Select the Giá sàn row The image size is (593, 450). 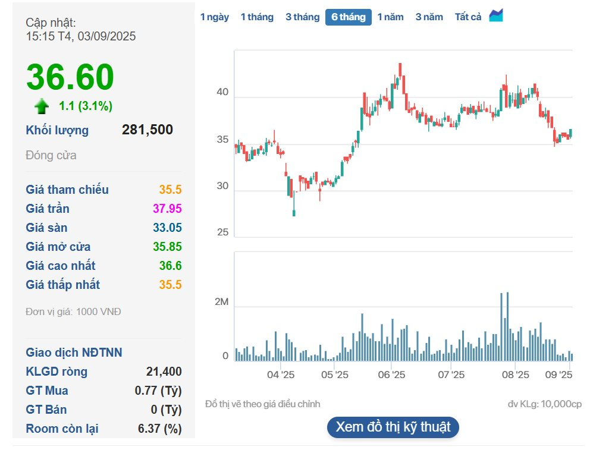pos(48,228)
